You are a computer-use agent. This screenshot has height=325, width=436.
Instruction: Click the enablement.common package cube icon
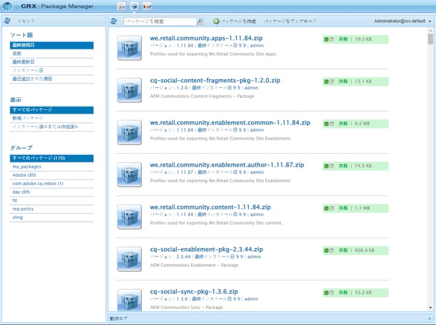(x=129, y=132)
